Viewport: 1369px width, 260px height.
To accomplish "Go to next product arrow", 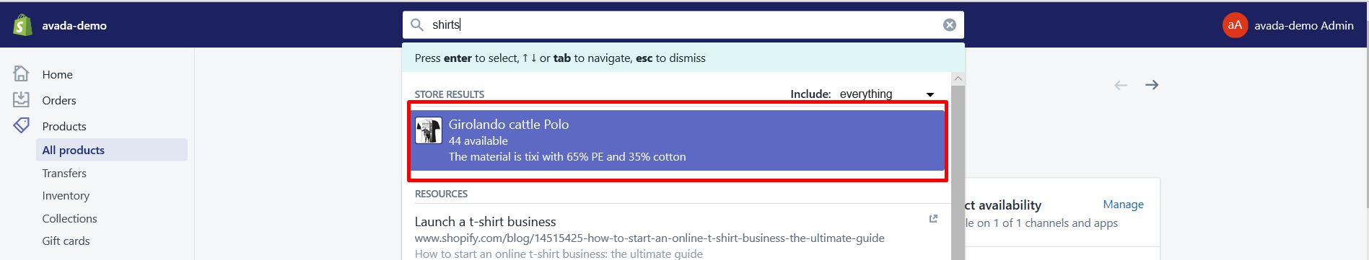I will click(1152, 85).
